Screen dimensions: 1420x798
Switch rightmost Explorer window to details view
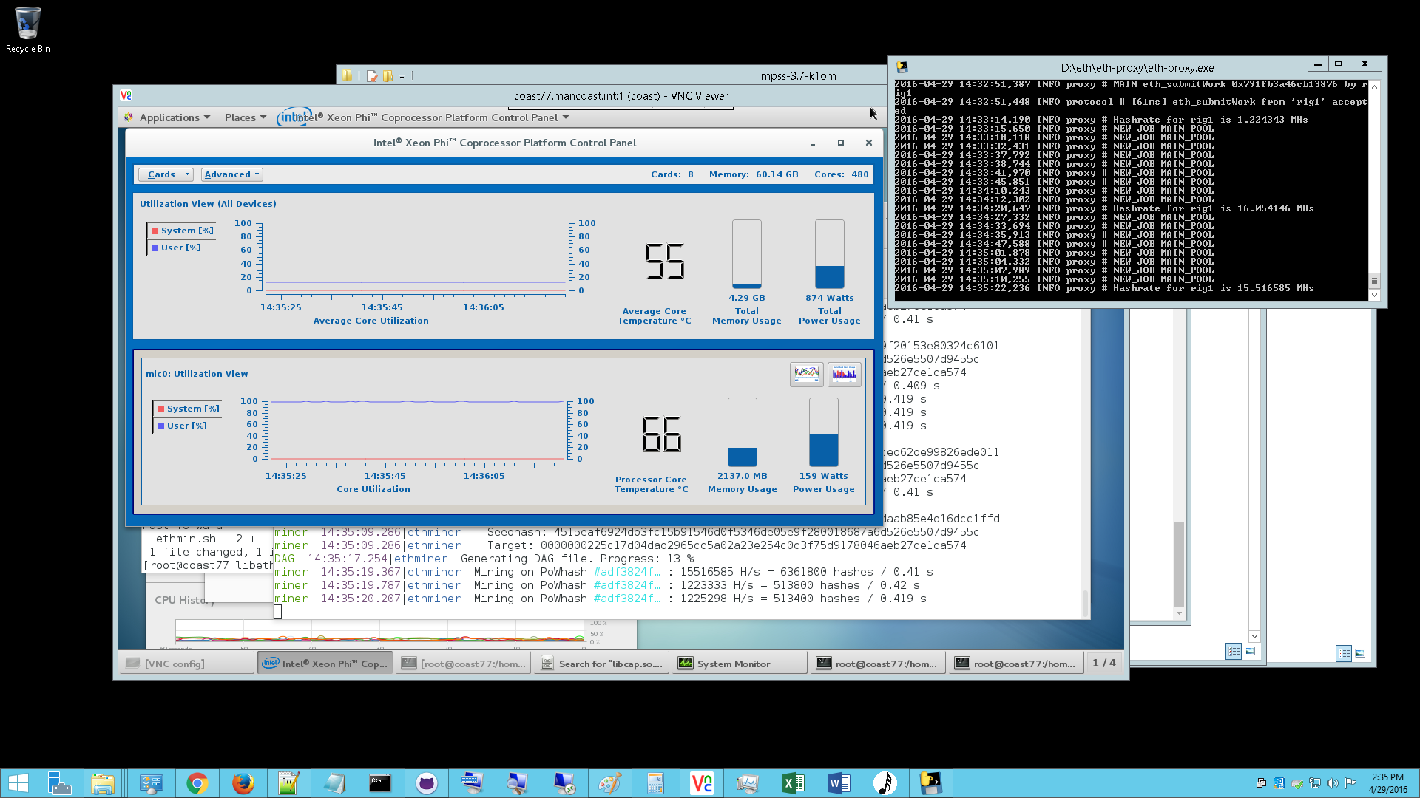pyautogui.click(x=1344, y=653)
